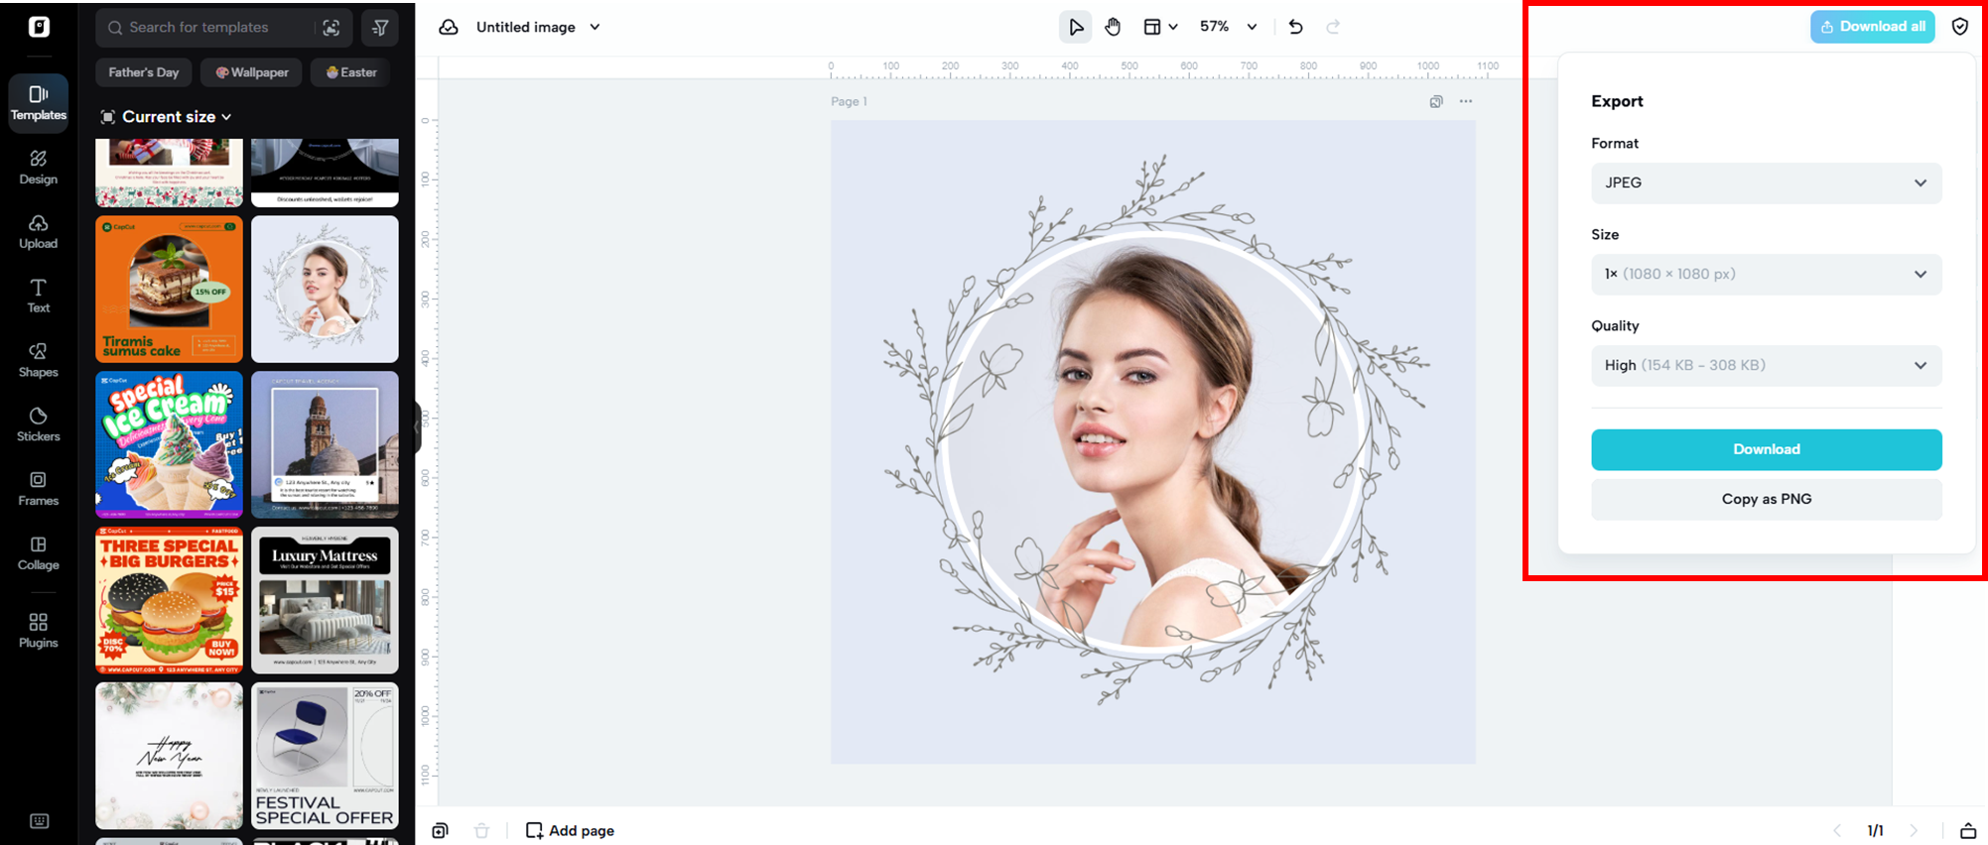The image size is (1988, 845).
Task: Open the 57% zoom level dropdown
Action: 1228,27
